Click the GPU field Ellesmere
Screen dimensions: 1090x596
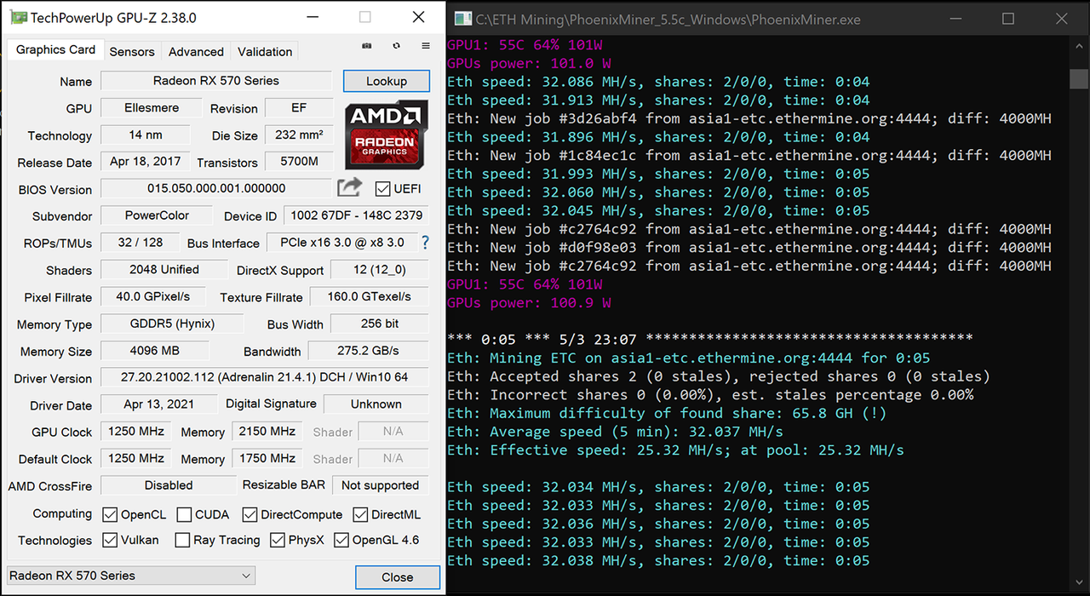(x=152, y=108)
